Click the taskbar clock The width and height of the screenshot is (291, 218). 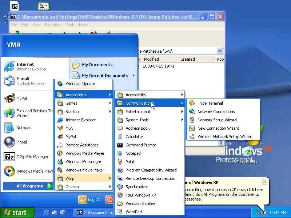(278, 213)
